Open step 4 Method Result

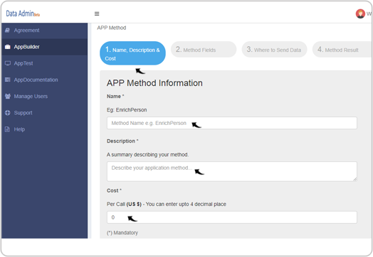click(x=342, y=50)
